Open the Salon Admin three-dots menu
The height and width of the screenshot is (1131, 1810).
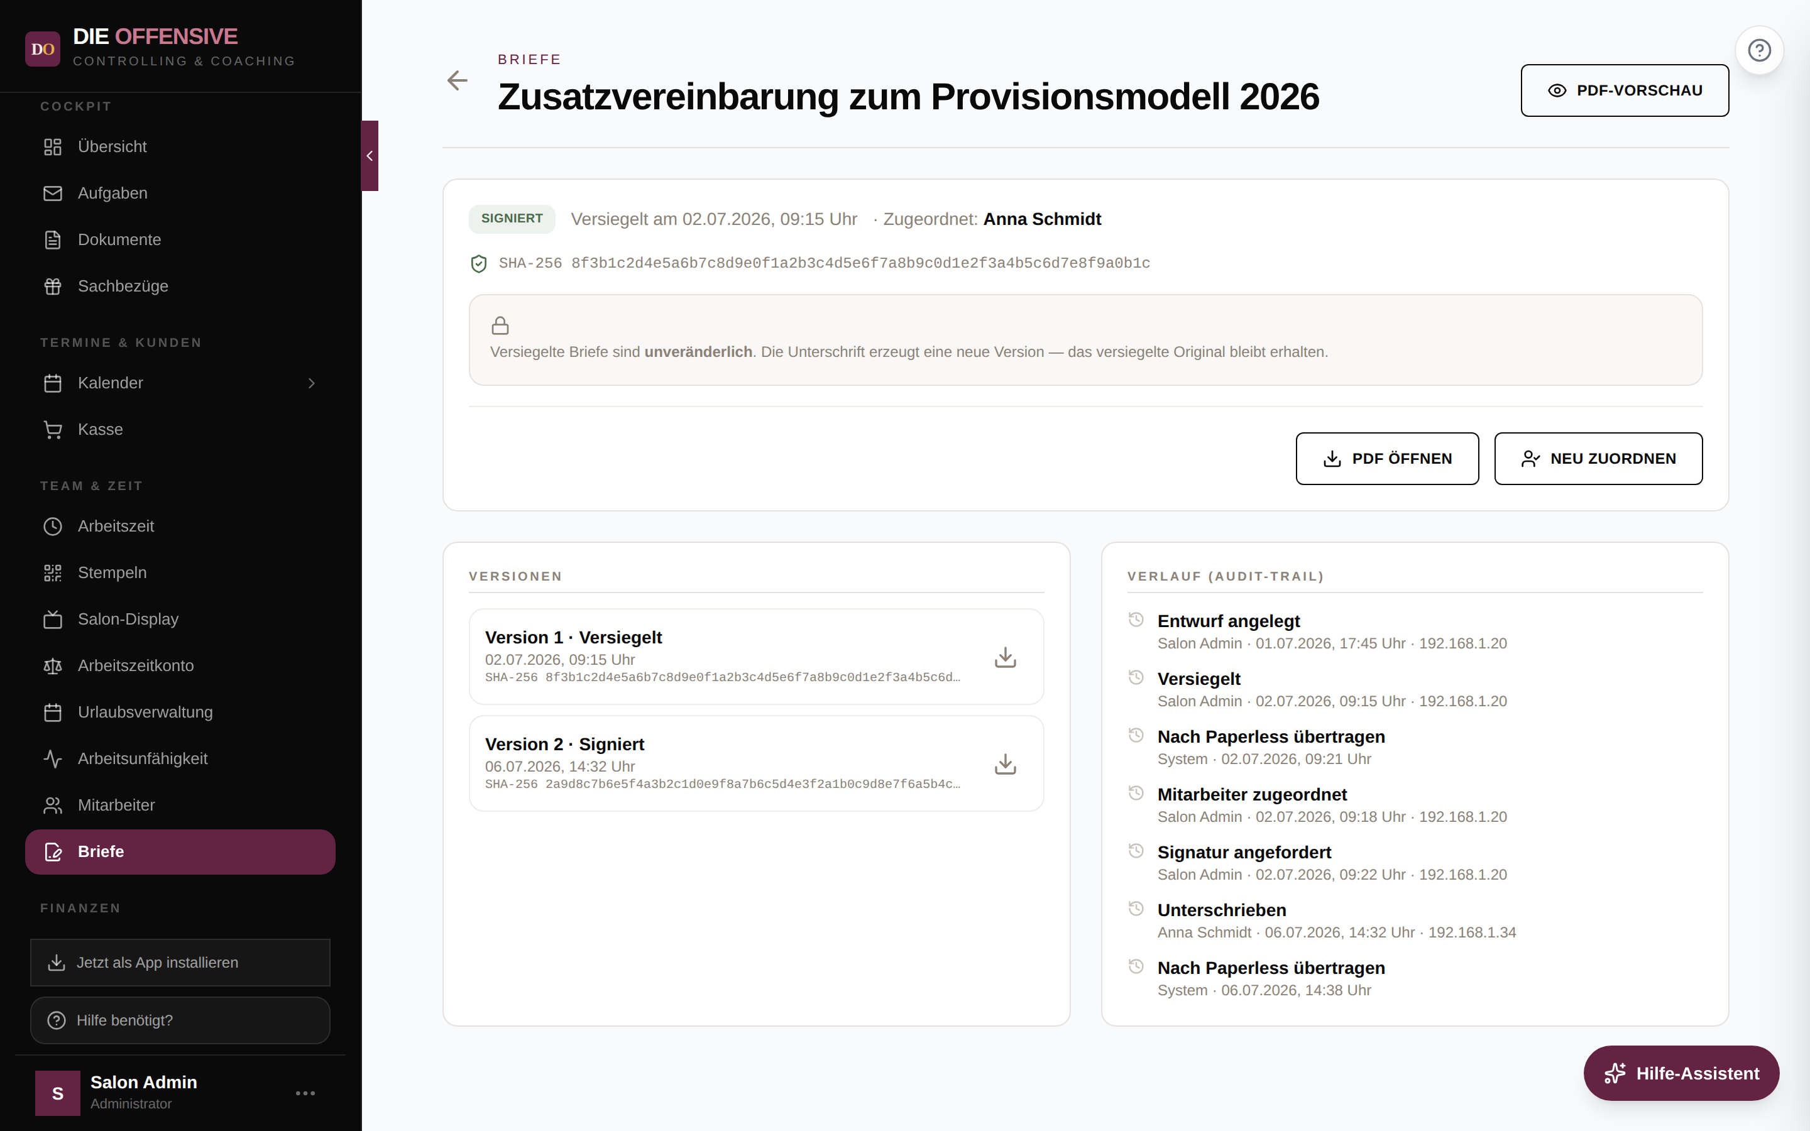(305, 1093)
